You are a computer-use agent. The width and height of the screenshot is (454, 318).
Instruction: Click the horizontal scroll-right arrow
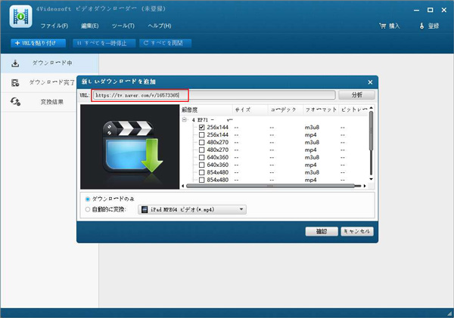click(x=365, y=186)
